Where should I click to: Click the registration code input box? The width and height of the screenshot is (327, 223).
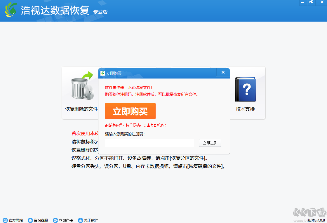point(149,143)
